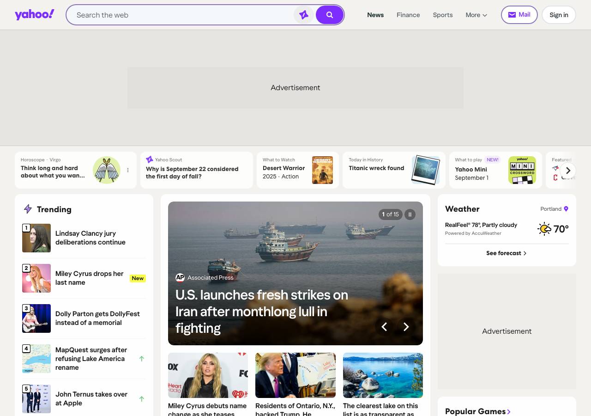Open the Yahoo Scout AI sparkle icon in search bar
This screenshot has width=591, height=416.
coord(304,15)
